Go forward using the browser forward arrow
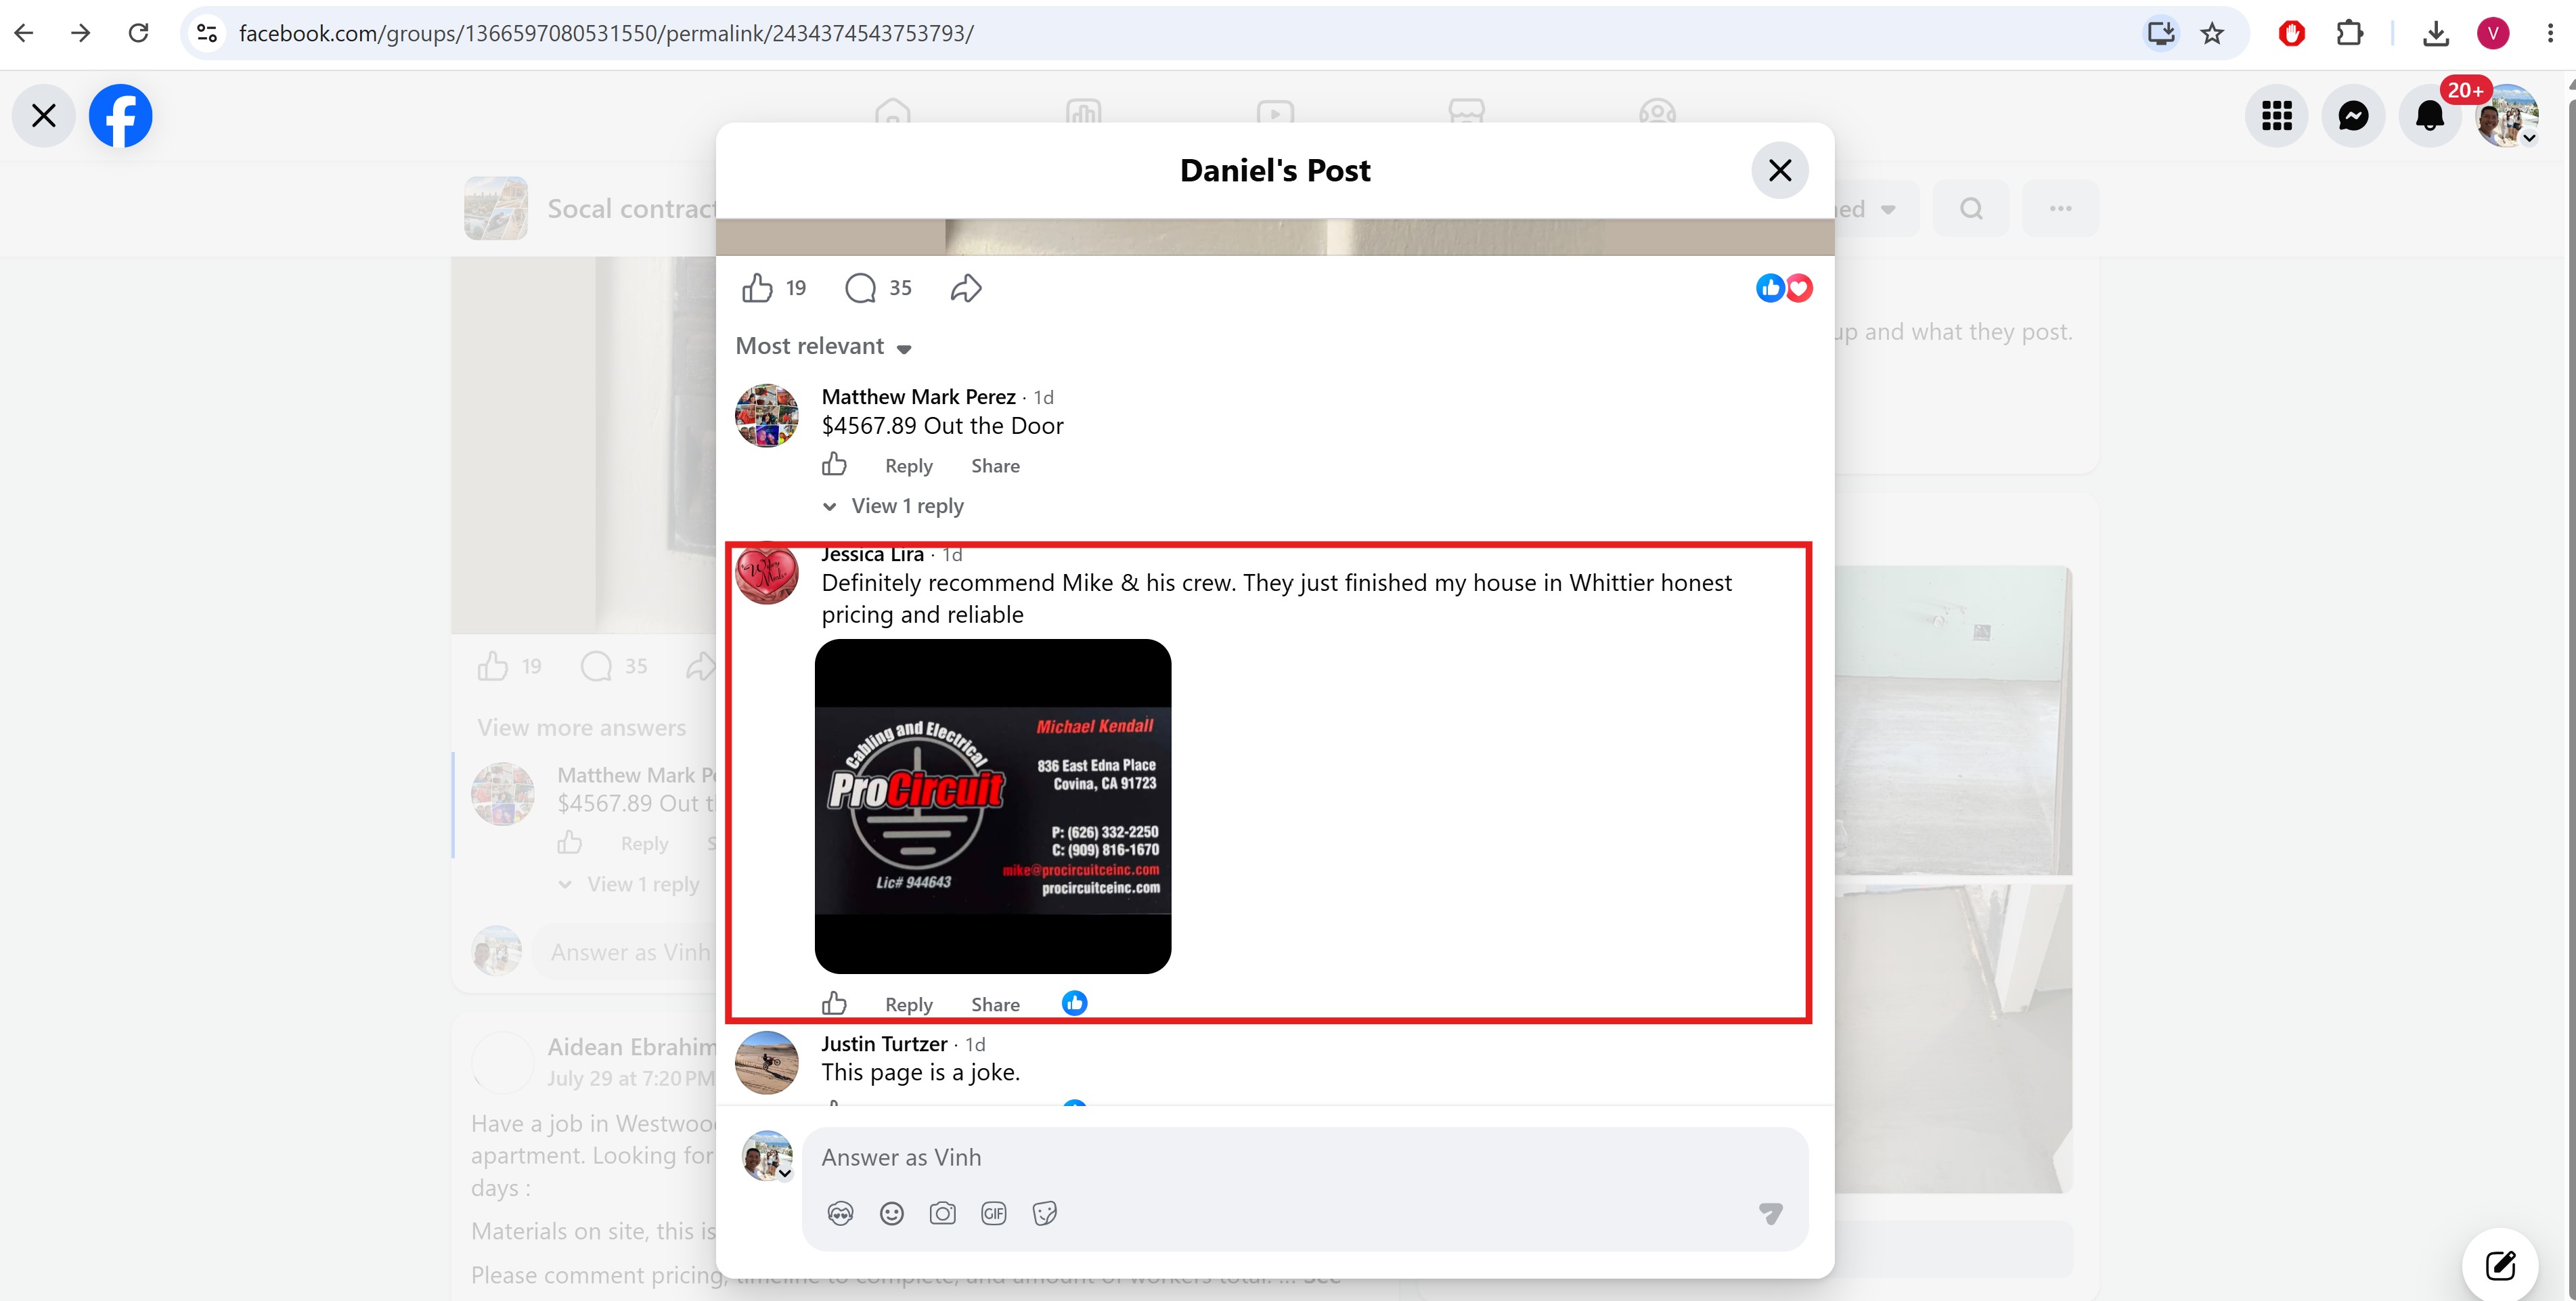Image resolution: width=2576 pixels, height=1301 pixels. pos(81,33)
